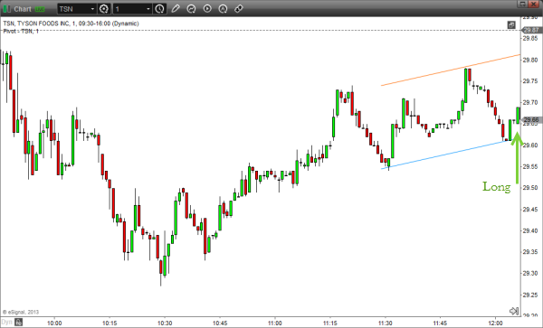Click the 11:00 time axis label
The width and height of the screenshot is (543, 328).
coord(275,323)
